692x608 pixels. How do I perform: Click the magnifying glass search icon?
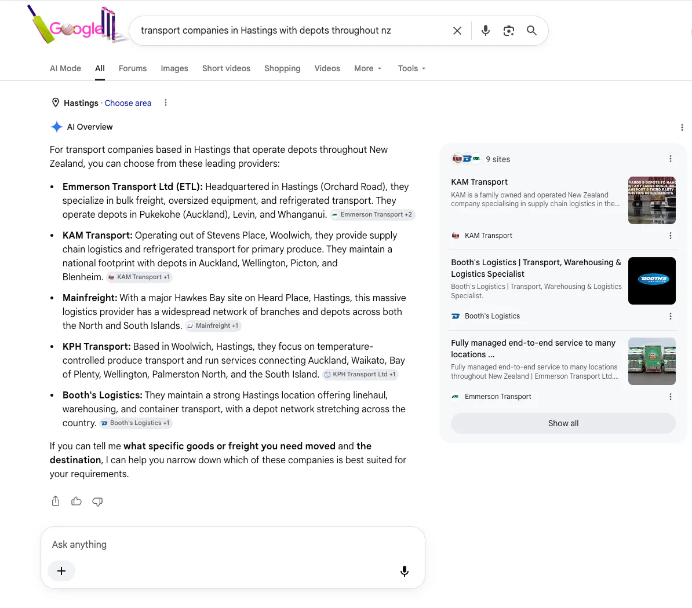point(532,31)
